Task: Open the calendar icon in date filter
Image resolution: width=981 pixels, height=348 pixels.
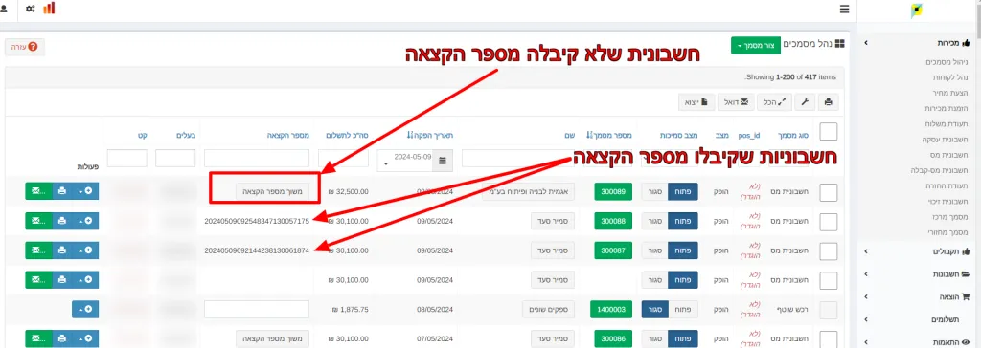Action: click(443, 161)
